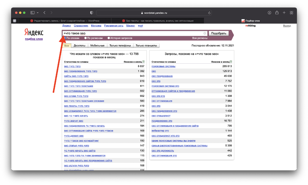Expand the Safari sidebar dropdown chevron

(37, 12)
